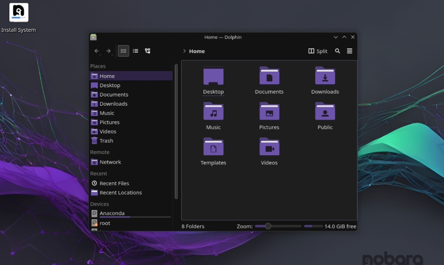Switch to Icons view mode
Image resolution: width=444 pixels, height=265 pixels.
pos(123,51)
